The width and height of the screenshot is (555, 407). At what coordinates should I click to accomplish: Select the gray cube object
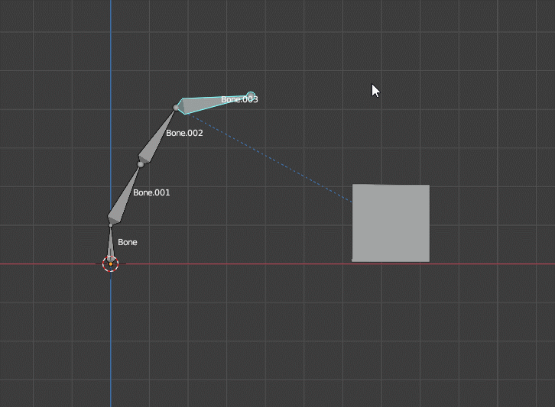pos(391,223)
